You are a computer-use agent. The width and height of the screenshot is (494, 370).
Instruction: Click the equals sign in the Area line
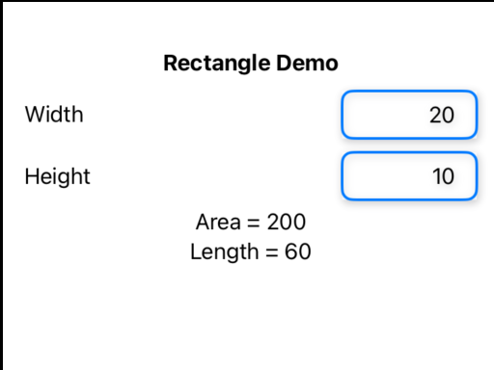(x=254, y=223)
